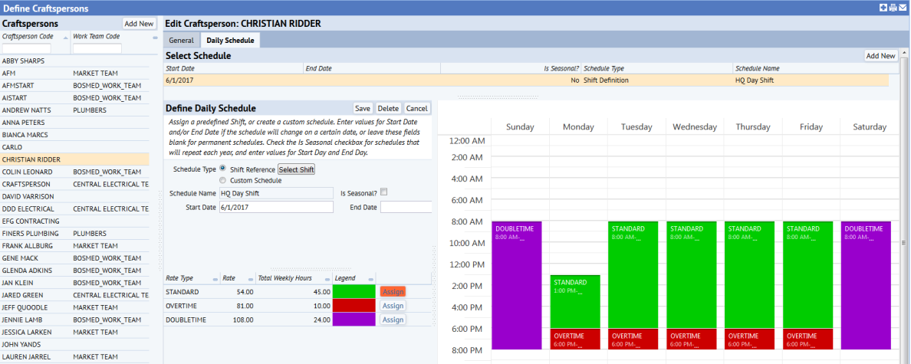The width and height of the screenshot is (911, 364).
Task: Click the green STANDARD legend swatch
Action: coord(354,291)
